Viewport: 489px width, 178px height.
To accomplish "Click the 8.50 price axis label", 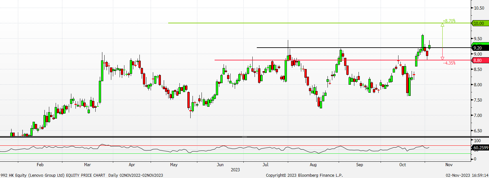I will pyautogui.click(x=477, y=69).
